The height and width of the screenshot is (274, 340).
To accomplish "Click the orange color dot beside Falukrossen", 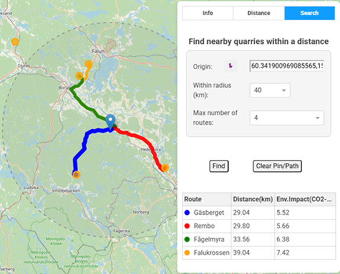I will (187, 253).
